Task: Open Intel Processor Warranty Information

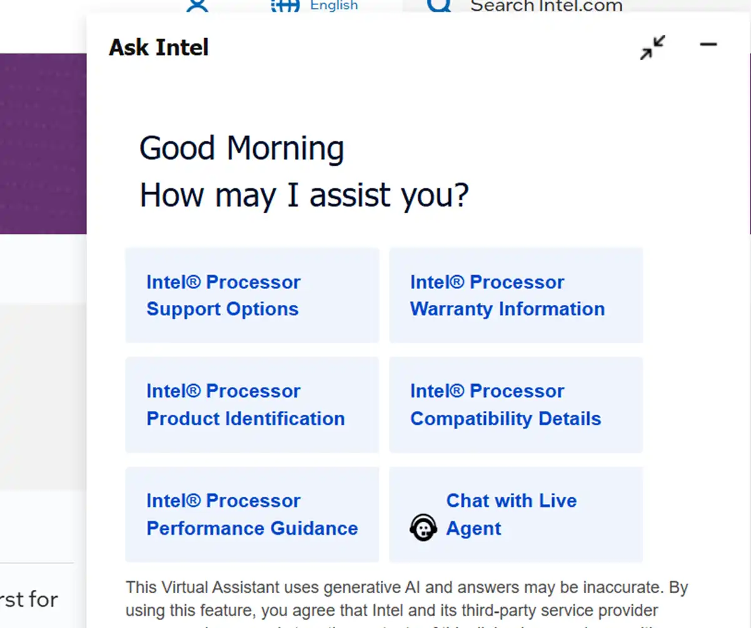Action: [x=516, y=295]
